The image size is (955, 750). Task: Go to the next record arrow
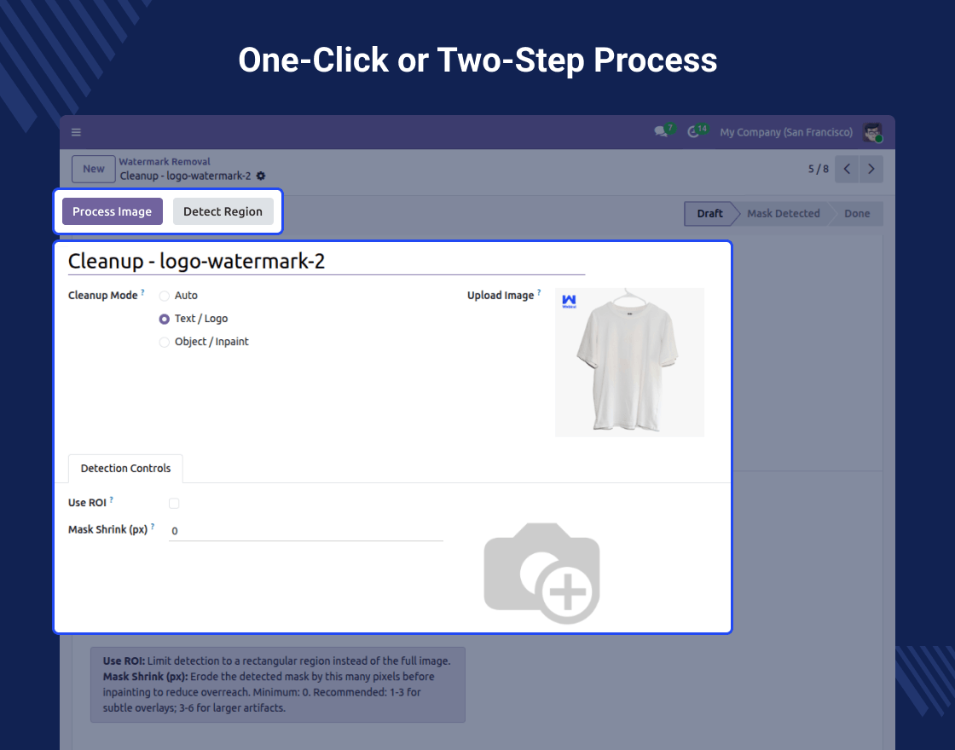[x=871, y=170]
